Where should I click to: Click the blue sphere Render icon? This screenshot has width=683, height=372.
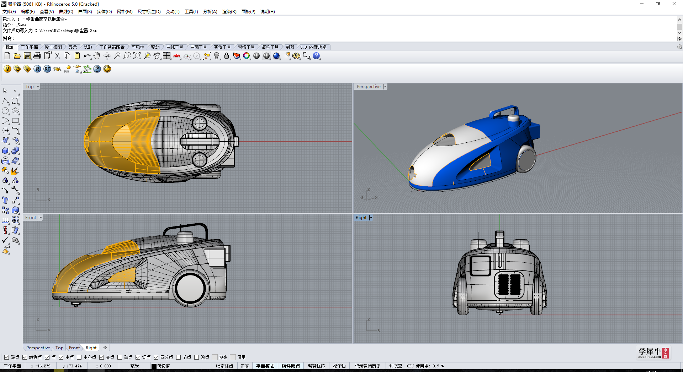276,56
